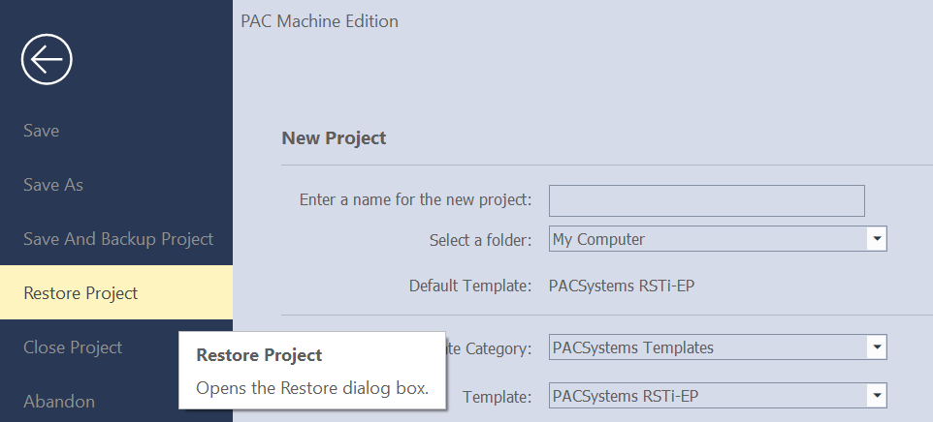
Task: Expand the Template dropdown arrow
Action: [x=877, y=396]
